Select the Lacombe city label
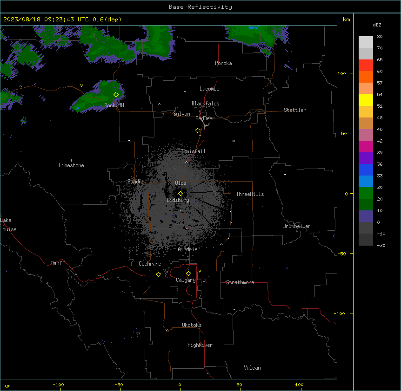401x391 pixels. 209,89
